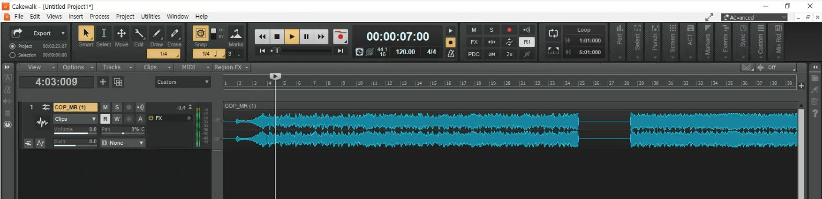
Task: Open the Tracks dropdown menu
Action: tap(117, 67)
